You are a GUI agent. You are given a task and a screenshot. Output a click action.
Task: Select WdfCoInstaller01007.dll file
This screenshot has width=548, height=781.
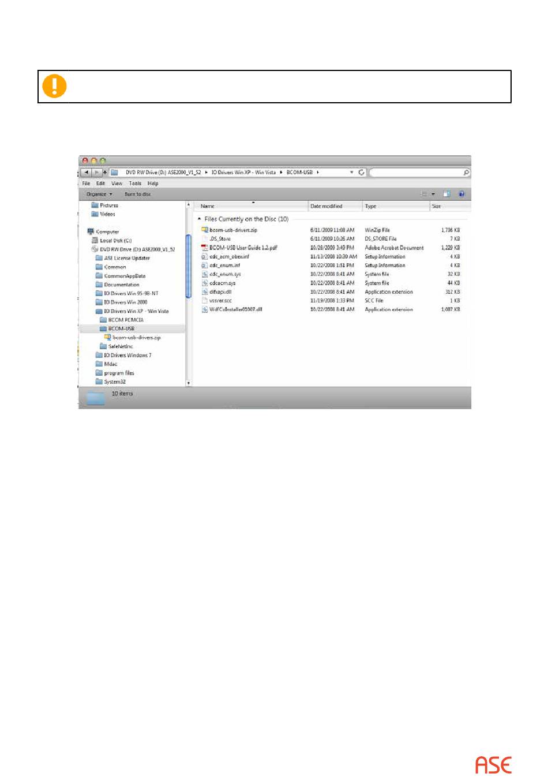pos(235,309)
